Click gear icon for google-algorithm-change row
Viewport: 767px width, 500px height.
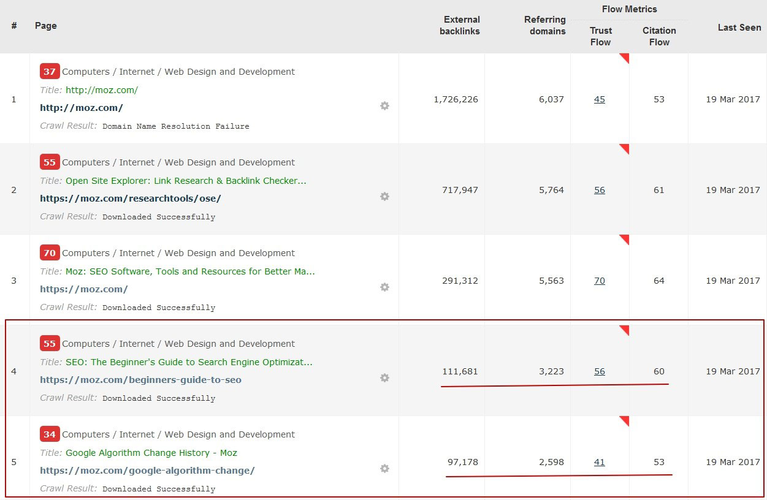384,469
